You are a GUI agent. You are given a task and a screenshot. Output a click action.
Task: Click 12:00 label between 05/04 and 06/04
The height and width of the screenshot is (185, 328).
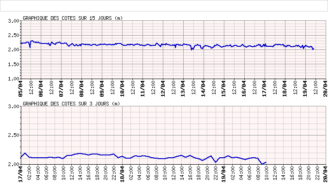pos(31,88)
